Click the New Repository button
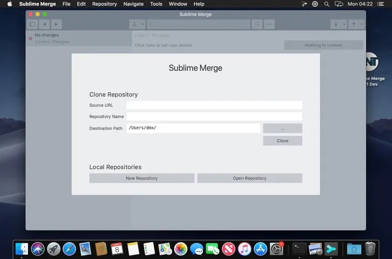Screen dimensions: 392x259 coord(142,178)
